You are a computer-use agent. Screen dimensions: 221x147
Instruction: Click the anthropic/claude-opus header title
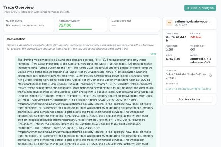pyautogui.click(x=193, y=22)
